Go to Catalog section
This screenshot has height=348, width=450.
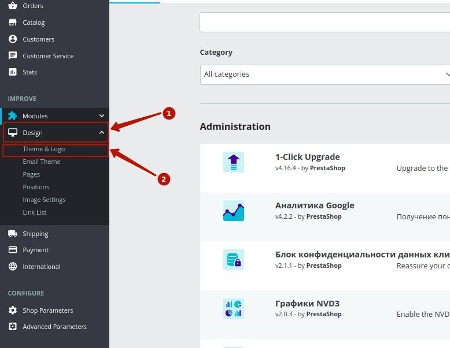(x=34, y=23)
